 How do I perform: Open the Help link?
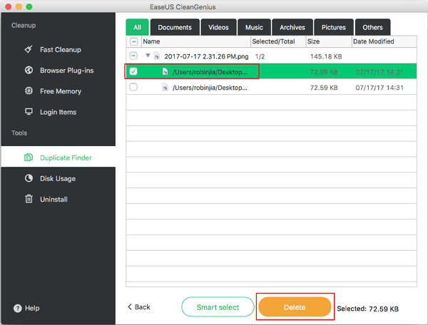[x=26, y=309]
